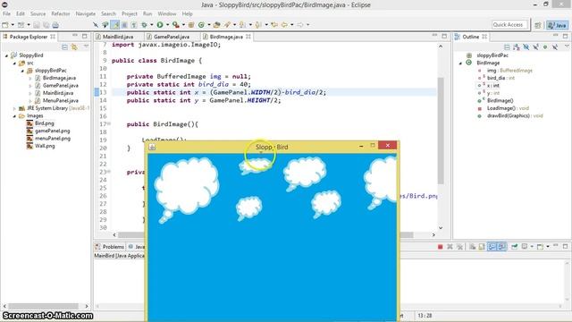Select BirdImage.java in Package Explorer
This screenshot has height=322, width=572.
[59, 78]
